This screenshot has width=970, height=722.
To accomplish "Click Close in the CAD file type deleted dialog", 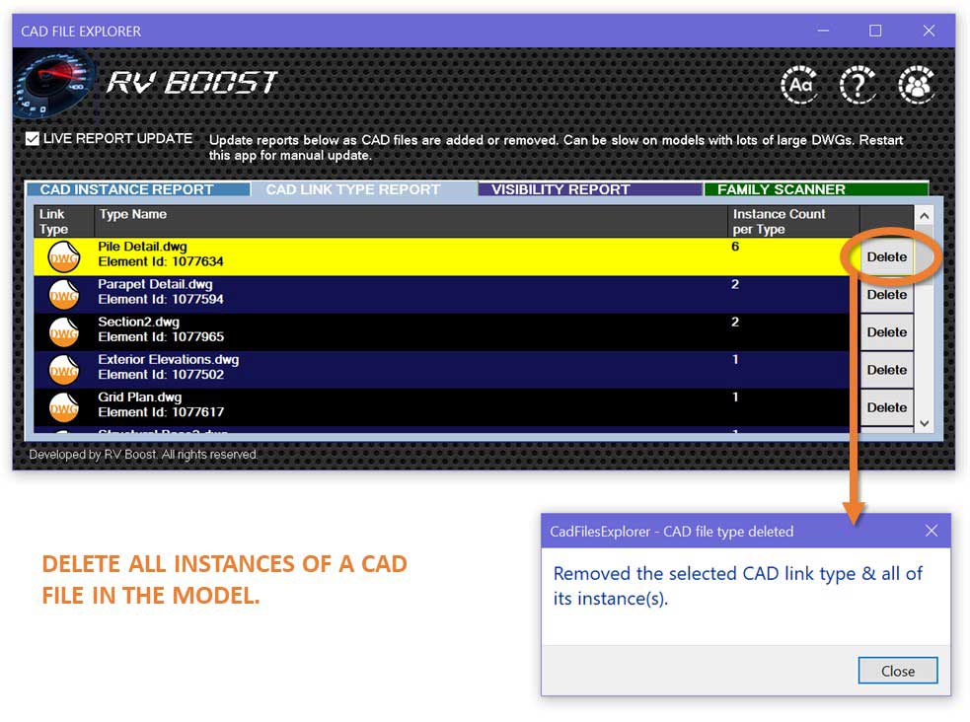I will coord(898,671).
